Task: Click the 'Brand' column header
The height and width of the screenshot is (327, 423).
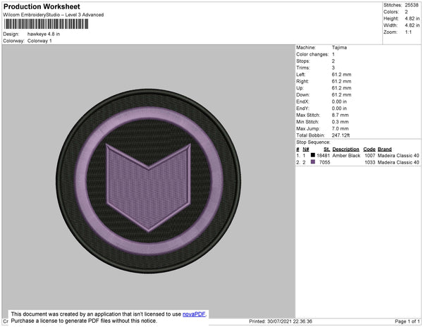Action: point(385,149)
